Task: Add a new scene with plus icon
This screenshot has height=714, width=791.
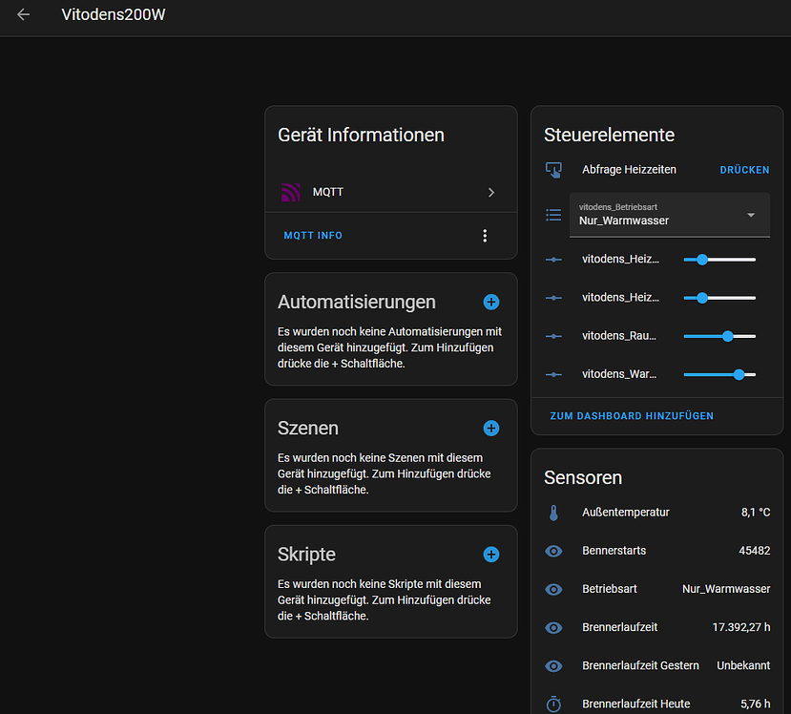Action: pos(491,428)
